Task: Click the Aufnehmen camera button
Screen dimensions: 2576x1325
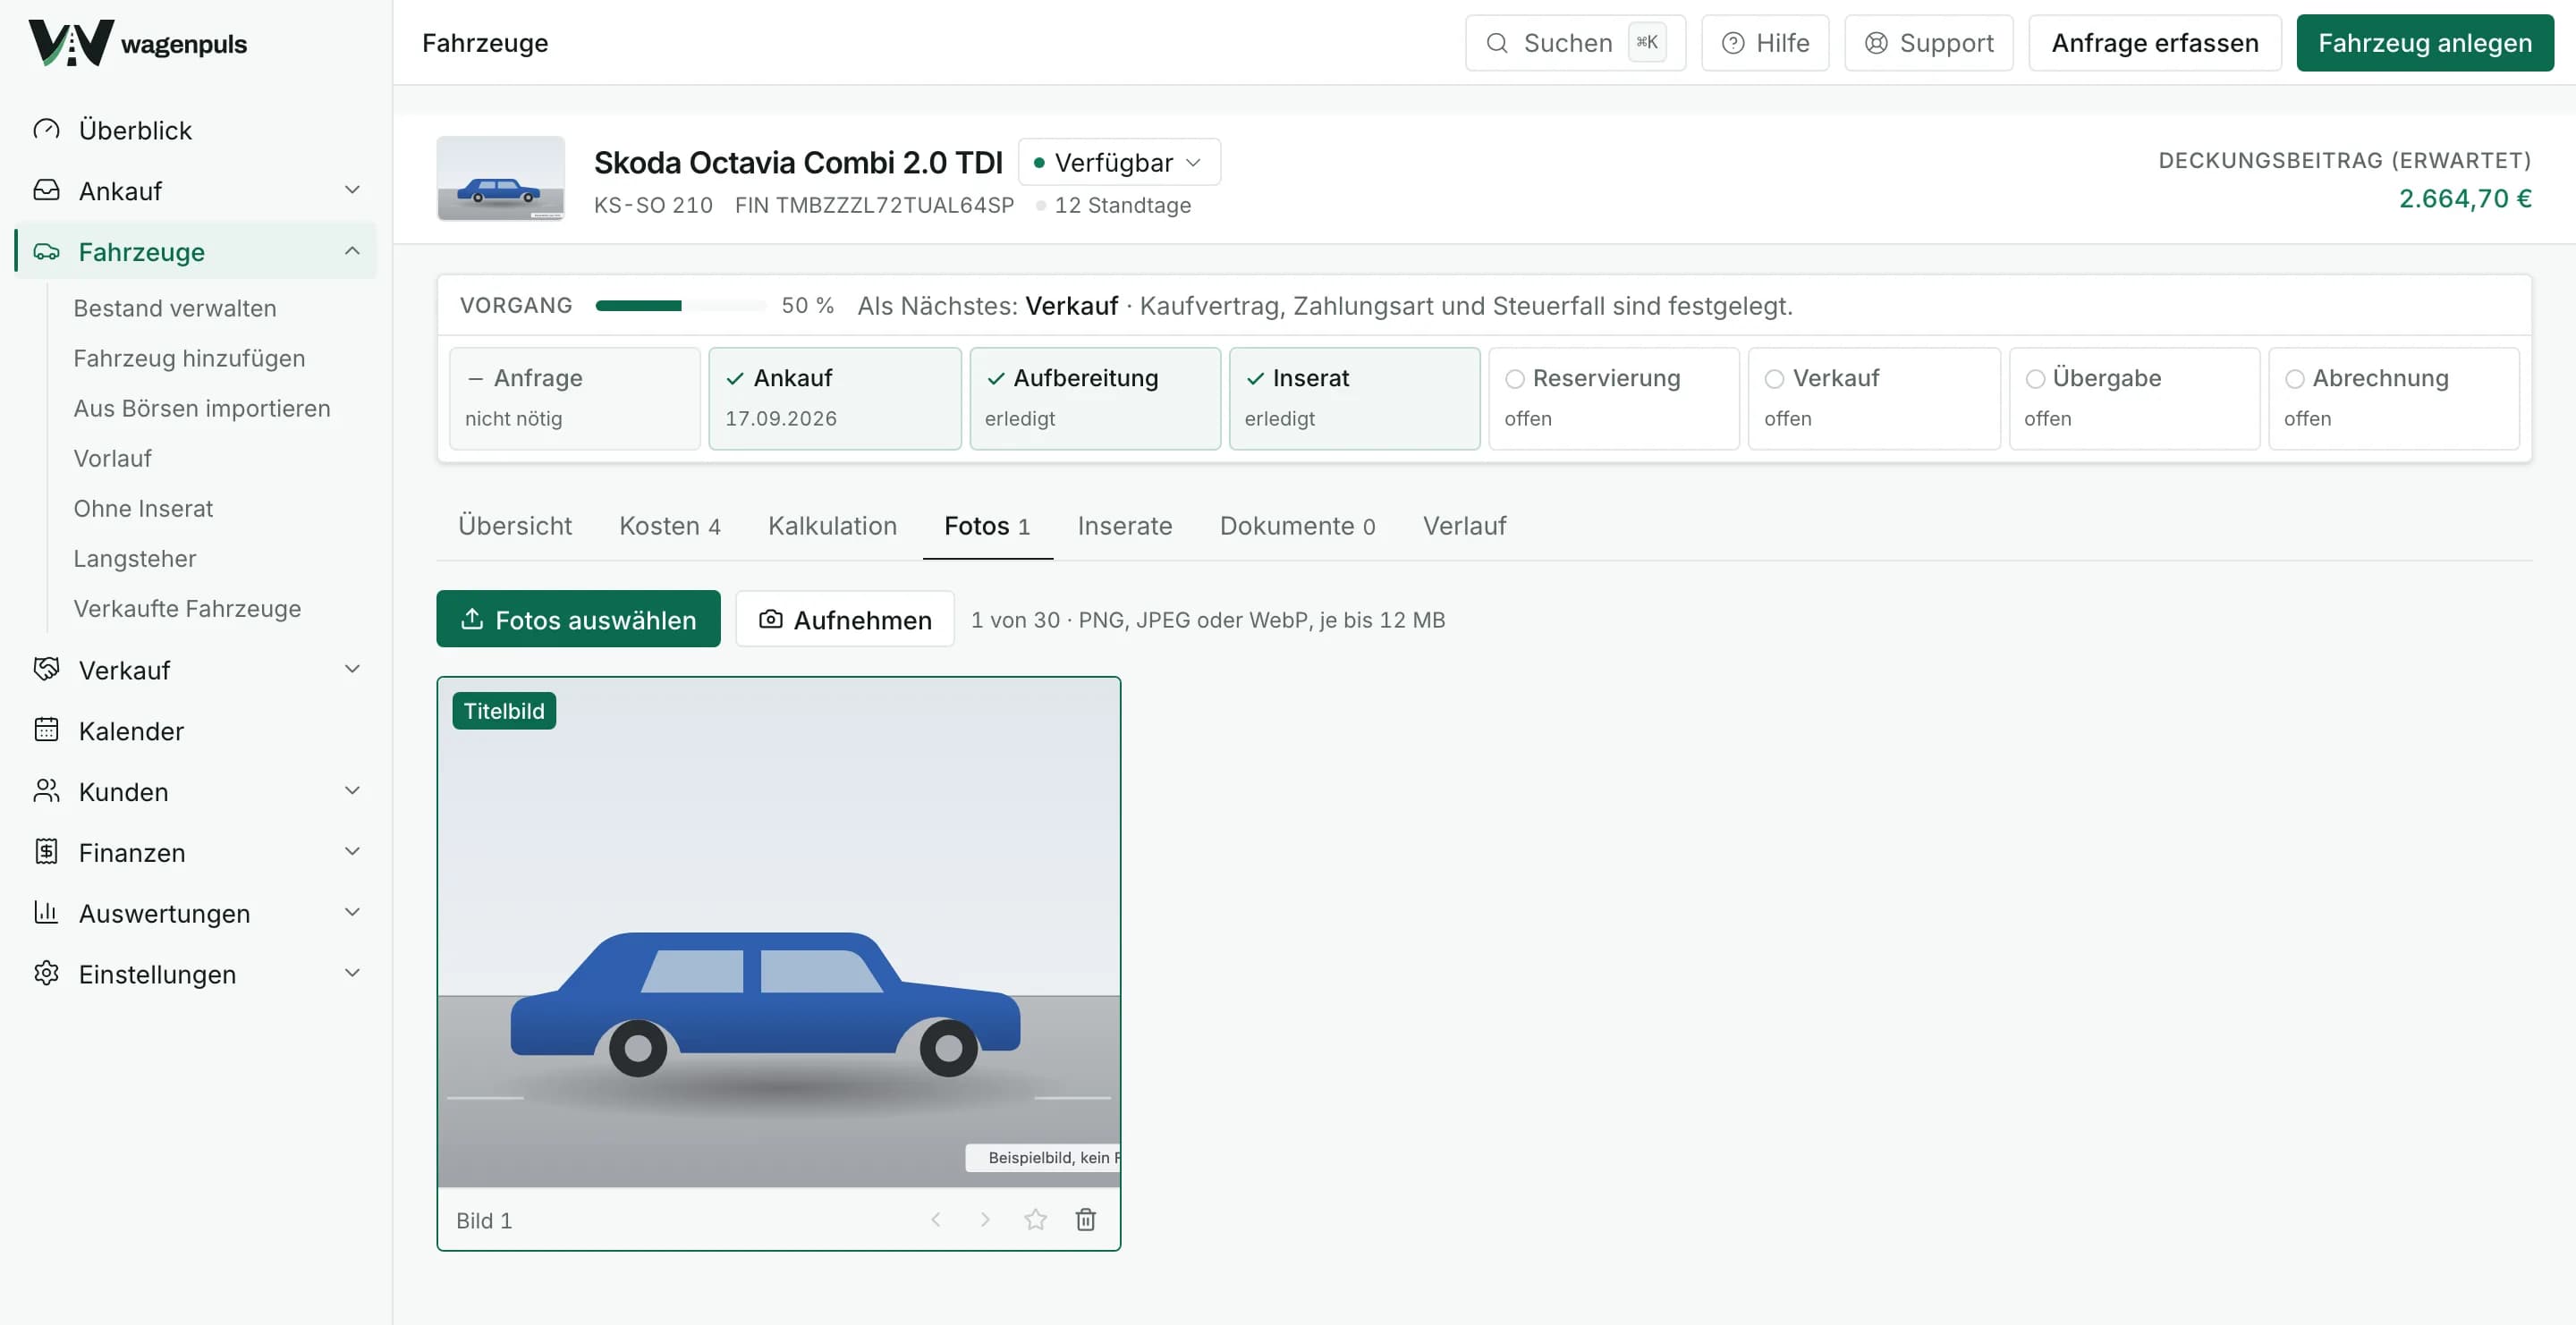Action: pos(845,619)
